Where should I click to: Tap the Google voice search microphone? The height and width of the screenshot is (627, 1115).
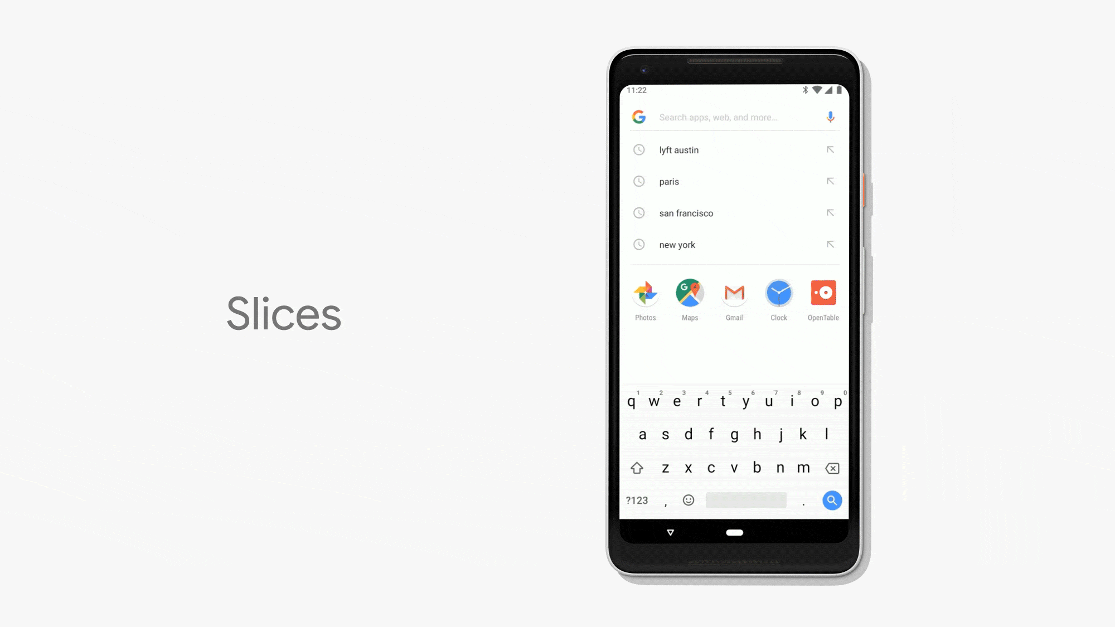pyautogui.click(x=830, y=116)
